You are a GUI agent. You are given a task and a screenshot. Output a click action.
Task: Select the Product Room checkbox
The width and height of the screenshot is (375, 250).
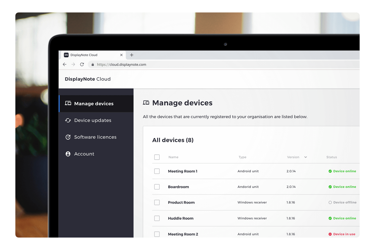[157, 202]
